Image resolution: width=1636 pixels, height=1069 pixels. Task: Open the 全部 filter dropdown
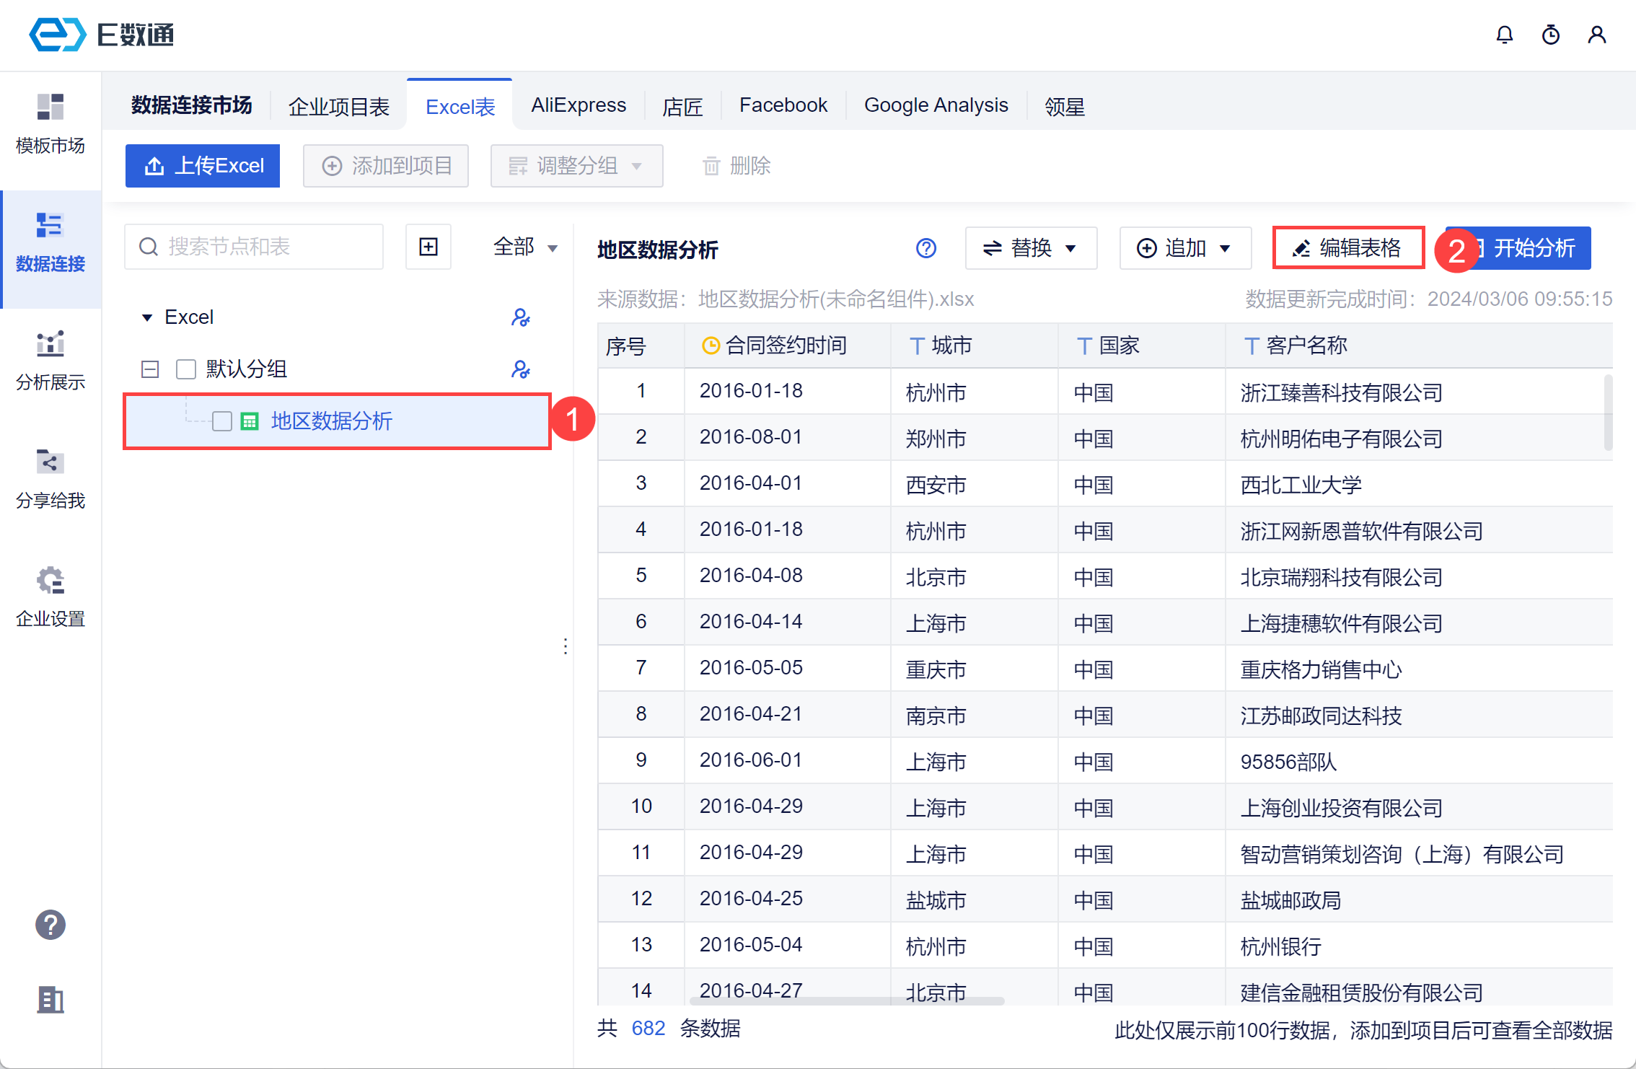[x=525, y=247]
